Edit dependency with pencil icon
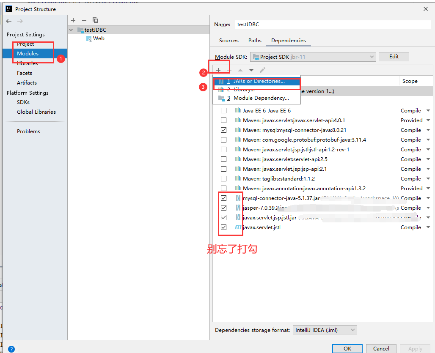This screenshot has height=353, width=435. [x=262, y=70]
